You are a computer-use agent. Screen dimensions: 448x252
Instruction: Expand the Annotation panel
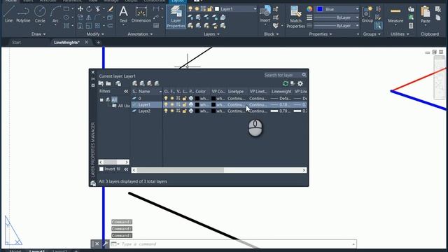click(x=140, y=34)
